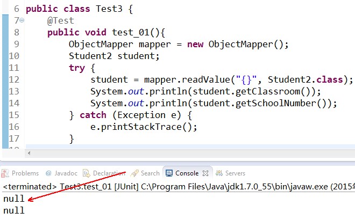Viewport: 355px width, 220px height.
Task: Click the first null console output line
Action: [x=14, y=199]
